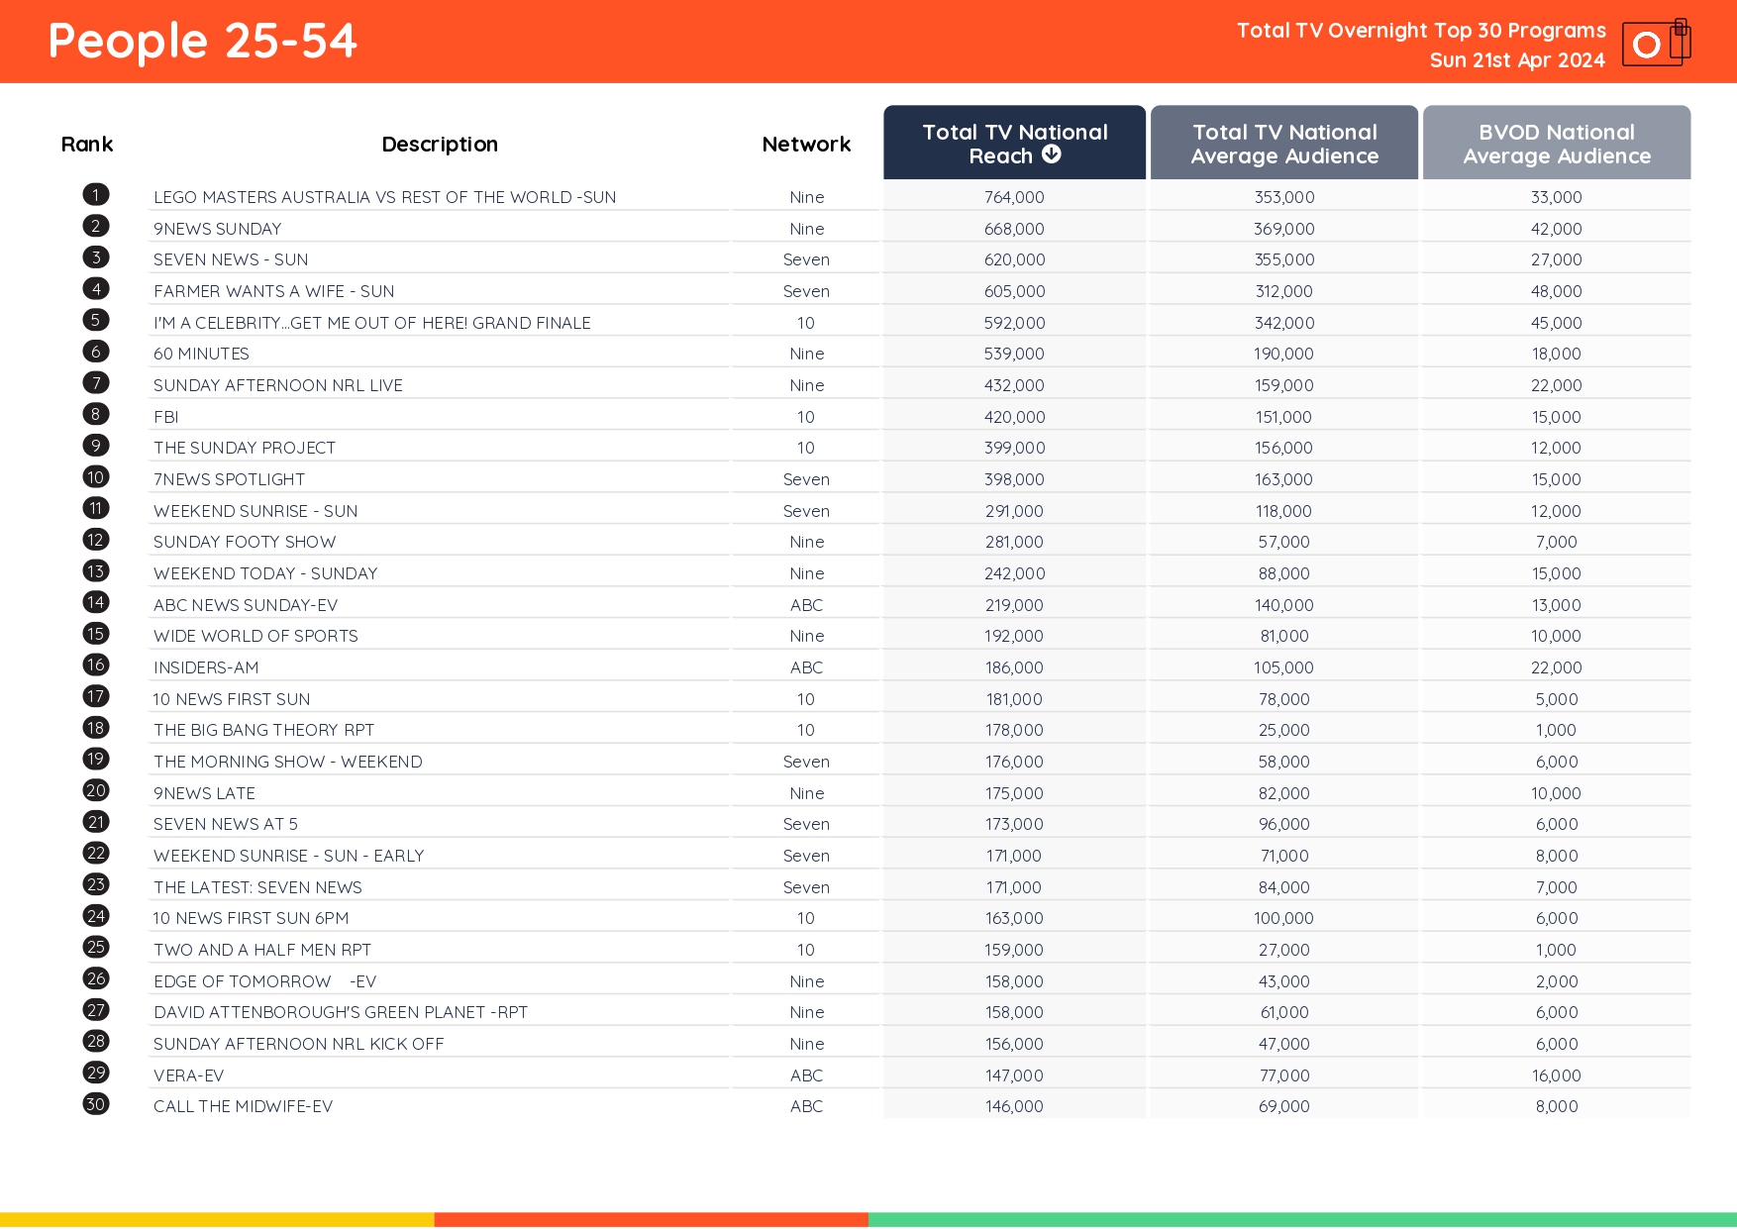Open SUNDAY AFTERNOON NRL LIVE program entry
1737x1229 pixels.
tap(278, 384)
